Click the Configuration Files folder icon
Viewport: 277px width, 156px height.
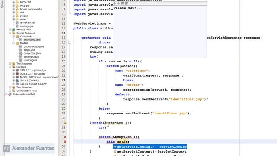tap(13, 91)
